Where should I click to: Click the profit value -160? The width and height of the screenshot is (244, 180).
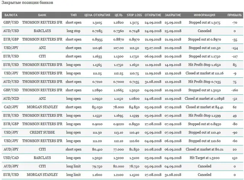[234, 90]
